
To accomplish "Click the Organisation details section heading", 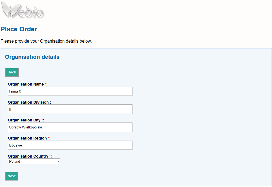I will pyautogui.click(x=32, y=57).
